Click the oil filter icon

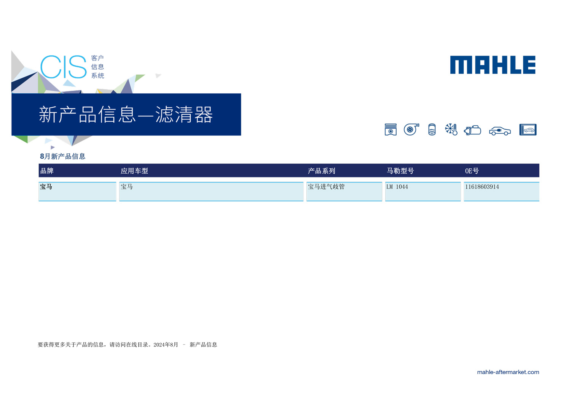coord(432,129)
